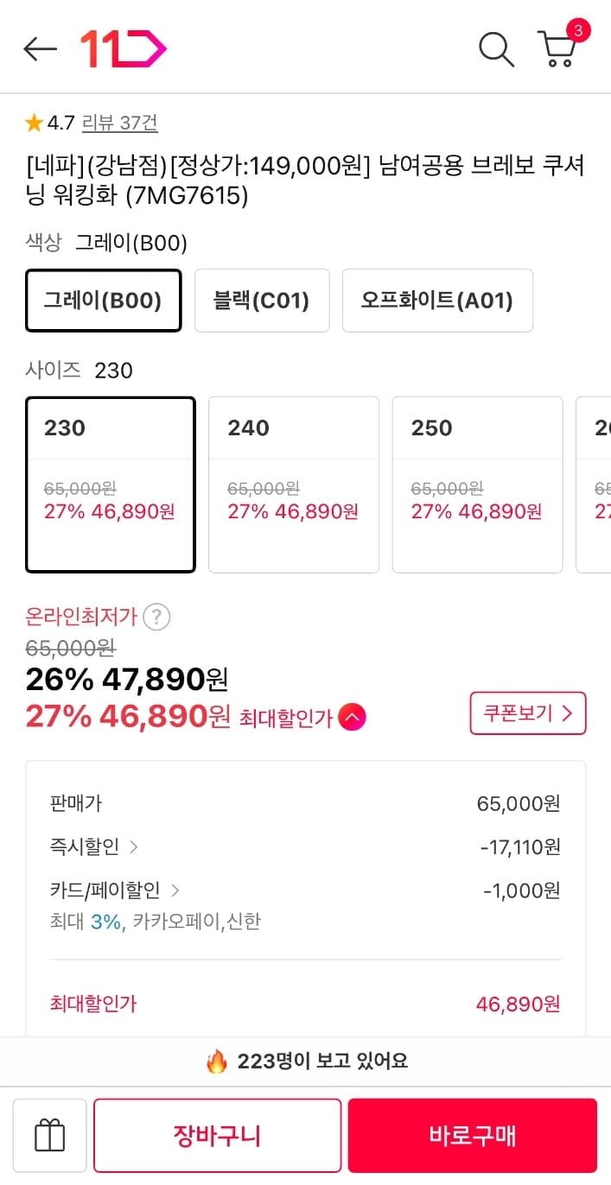The image size is (611, 1185).
Task: Expand 카드/페이할인 details
Action: point(115,890)
